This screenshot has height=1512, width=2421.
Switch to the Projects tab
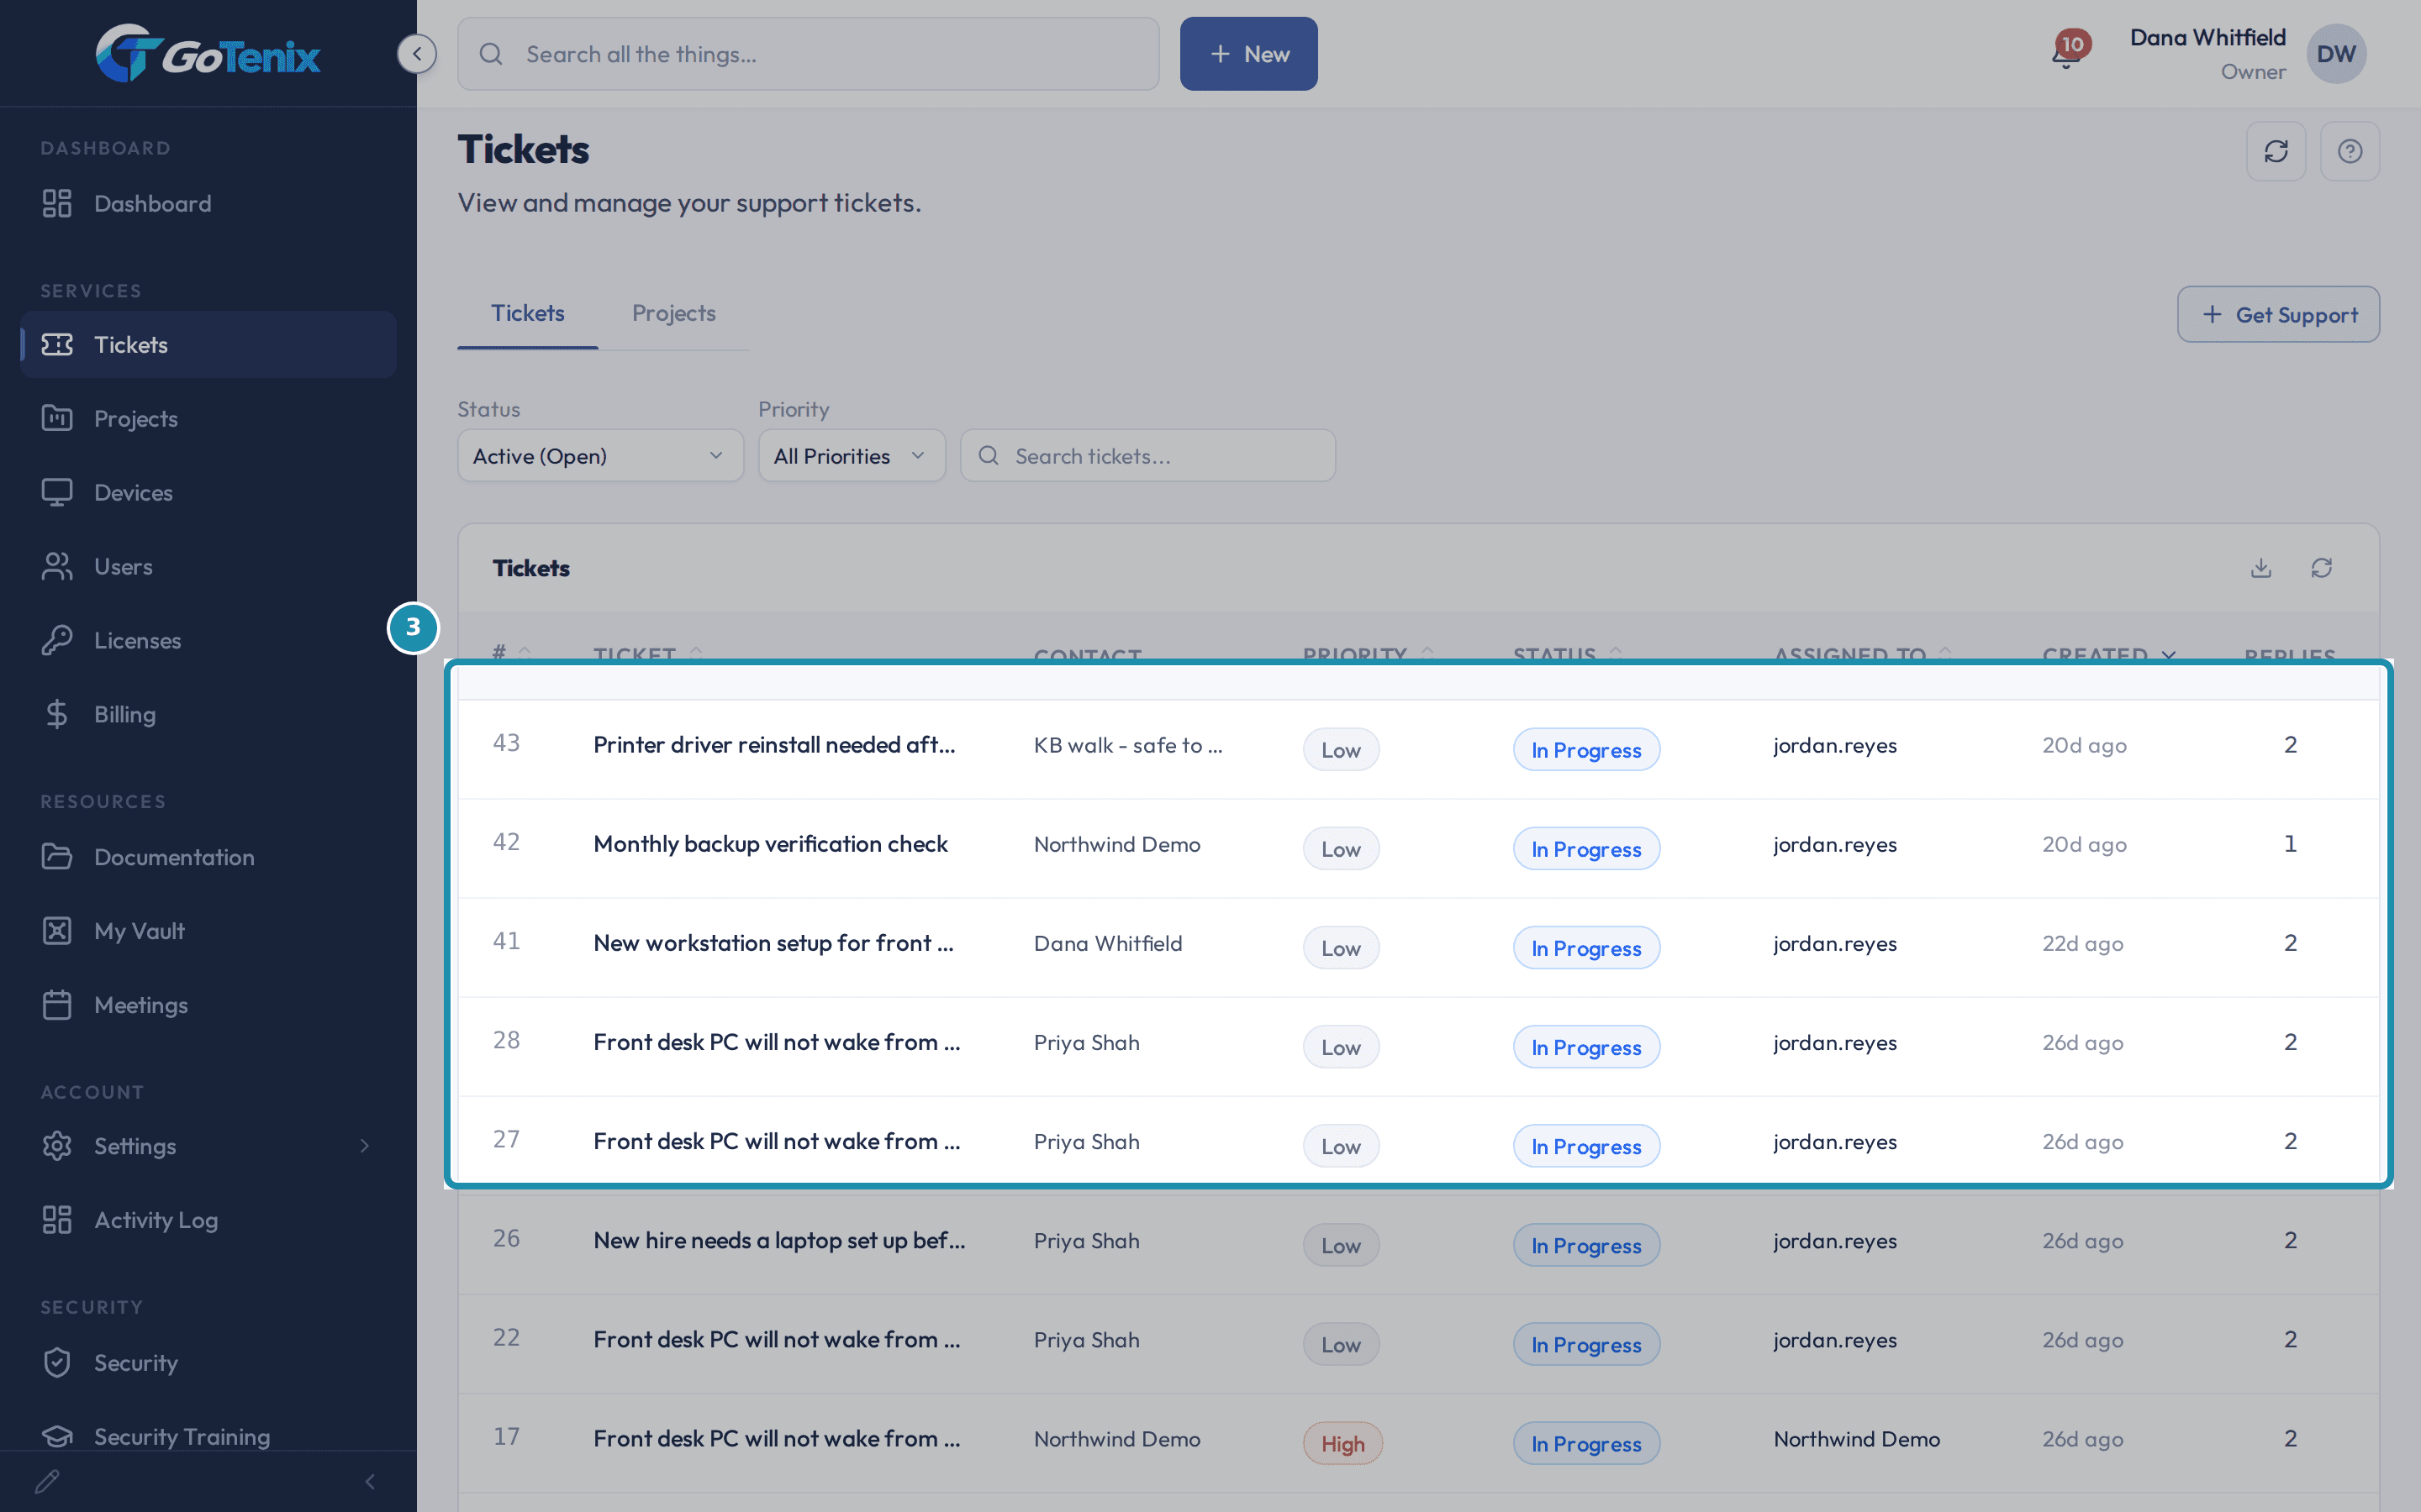673,313
